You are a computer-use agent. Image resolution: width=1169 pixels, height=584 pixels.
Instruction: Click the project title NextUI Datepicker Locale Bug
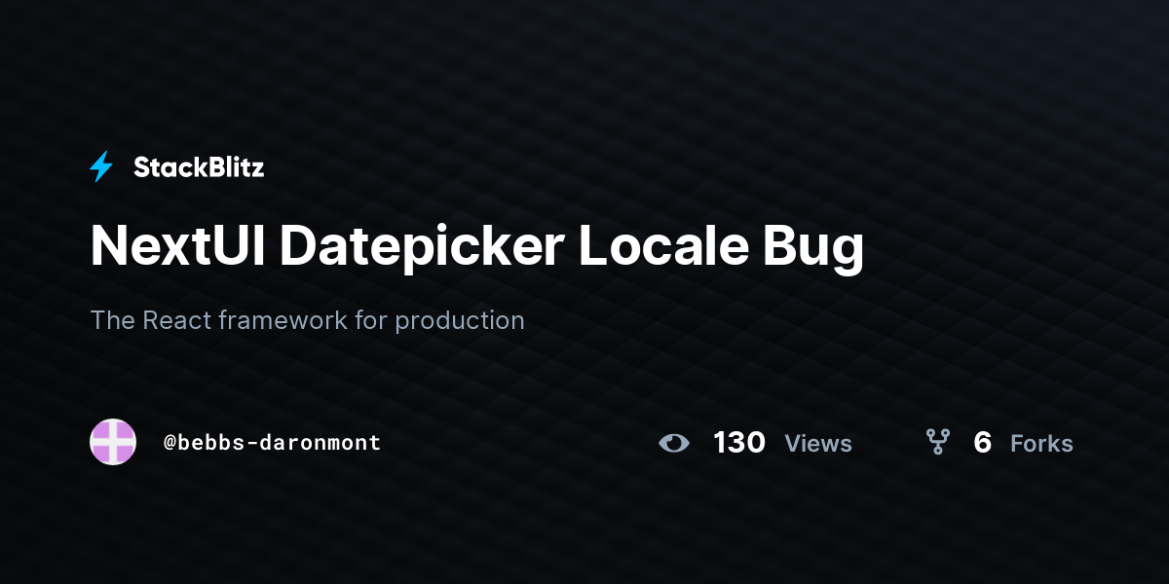(477, 246)
